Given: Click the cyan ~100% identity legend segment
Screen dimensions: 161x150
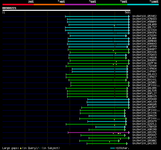Looking at the screenshot, I should click(143, 5).
